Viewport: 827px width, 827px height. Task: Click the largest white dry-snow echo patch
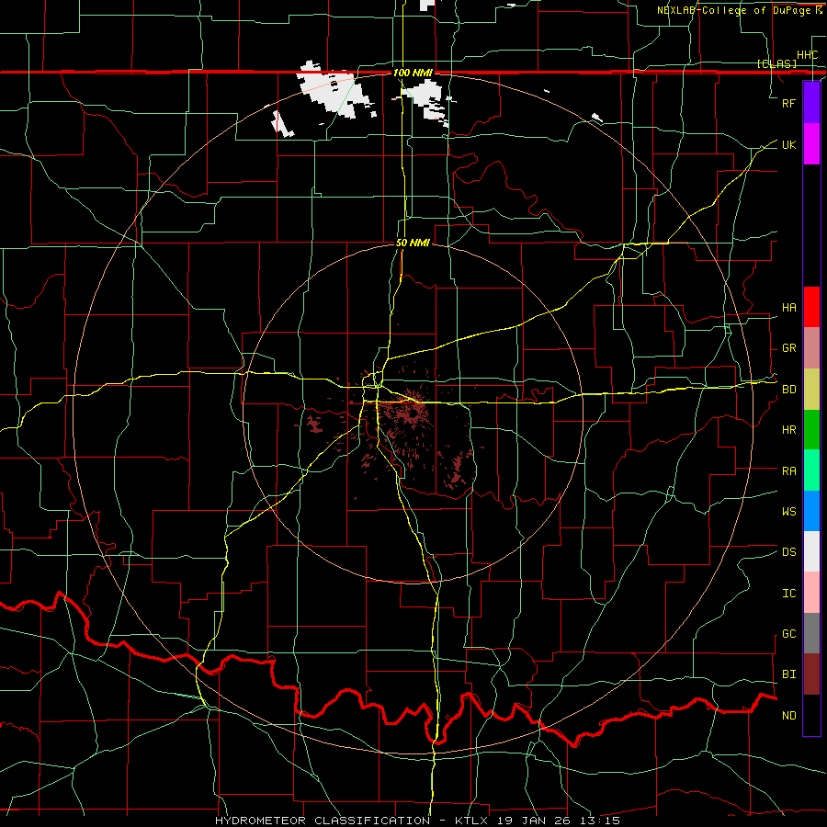(334, 91)
